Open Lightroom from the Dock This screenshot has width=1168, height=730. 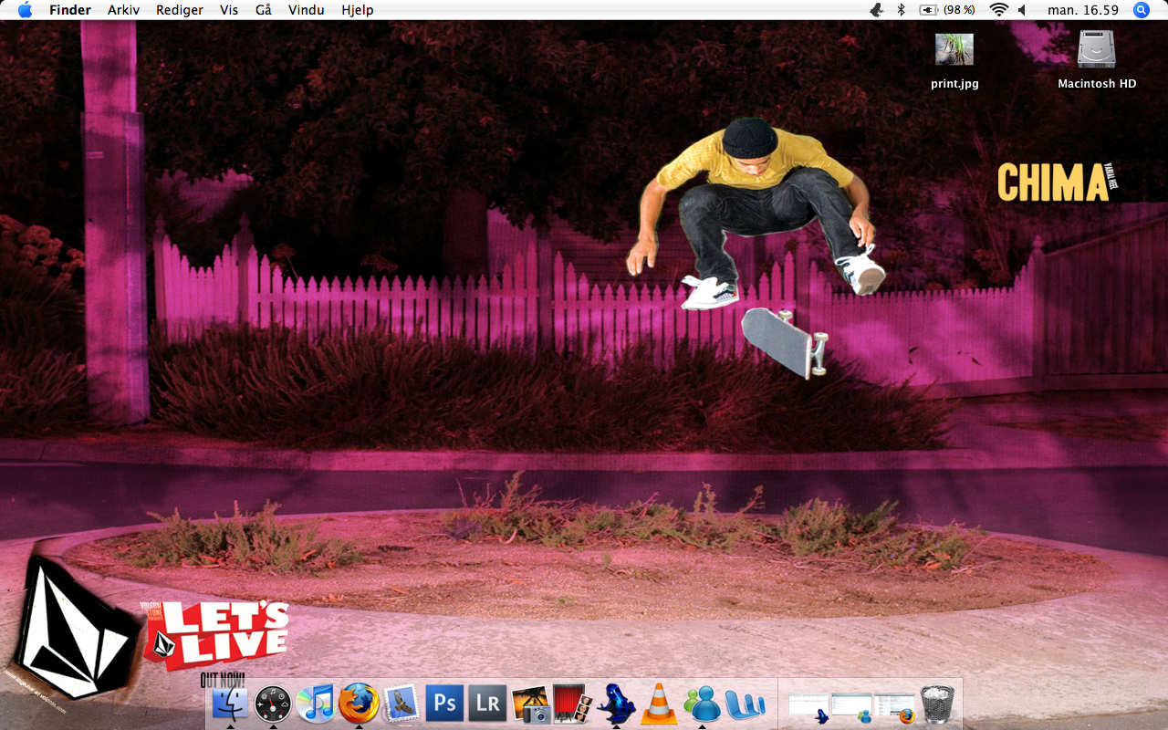(x=487, y=704)
